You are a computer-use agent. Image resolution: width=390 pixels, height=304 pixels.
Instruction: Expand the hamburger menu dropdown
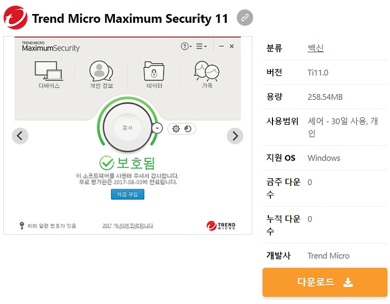pos(201,46)
